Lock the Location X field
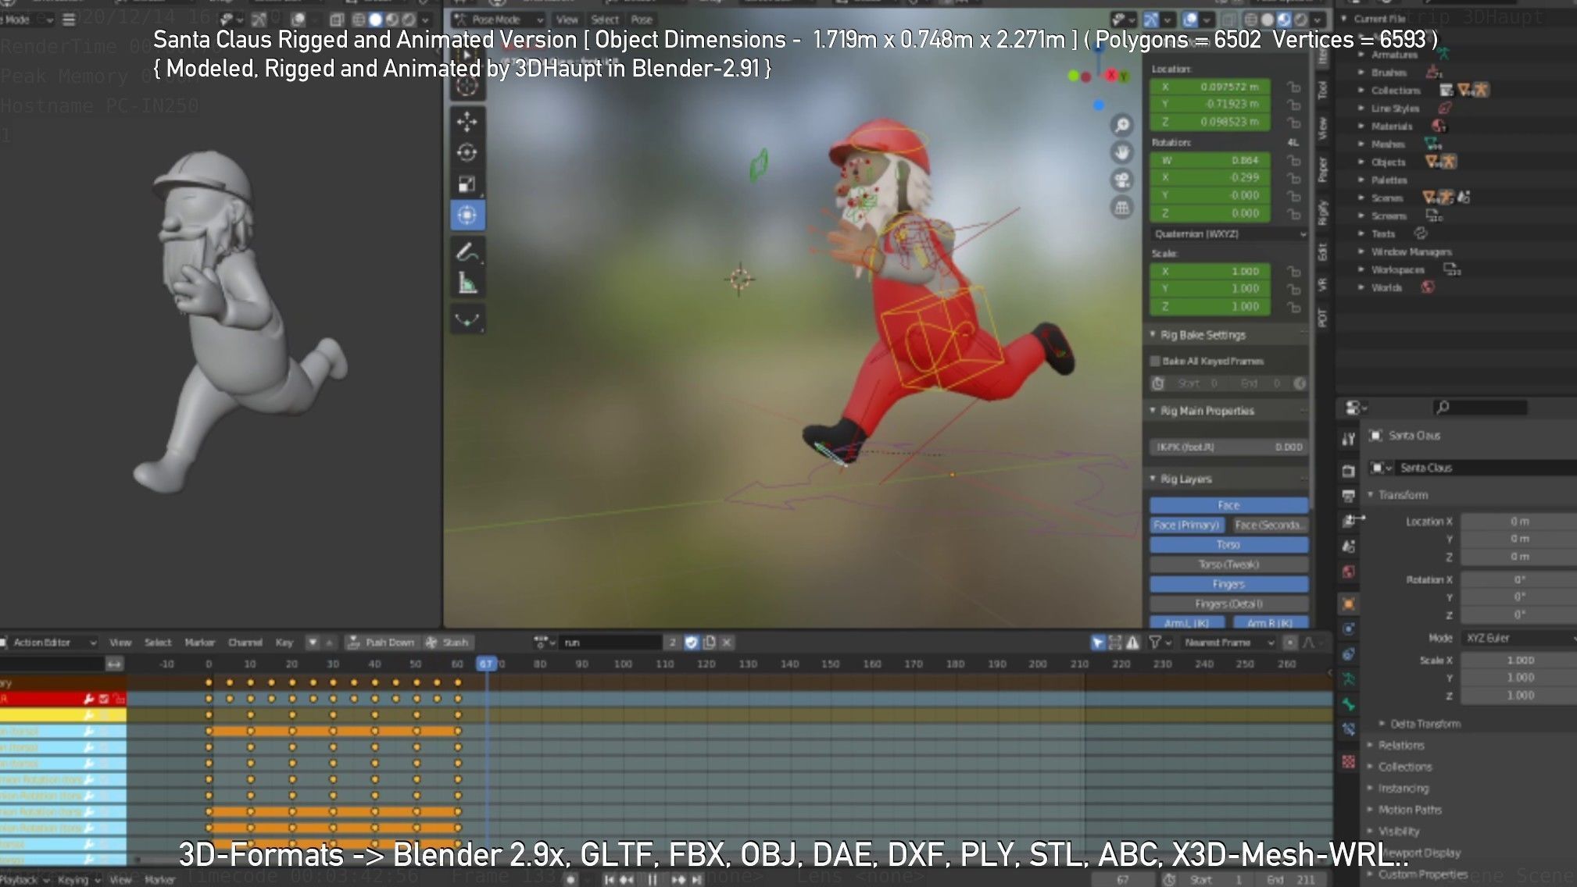 coord(1293,87)
